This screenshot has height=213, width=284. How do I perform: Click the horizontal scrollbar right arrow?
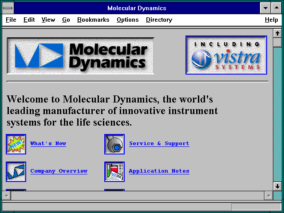268,196
